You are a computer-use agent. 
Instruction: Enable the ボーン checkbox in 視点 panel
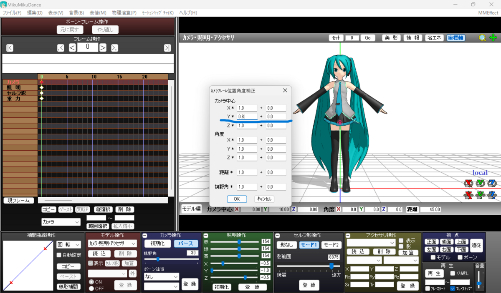click(x=461, y=257)
